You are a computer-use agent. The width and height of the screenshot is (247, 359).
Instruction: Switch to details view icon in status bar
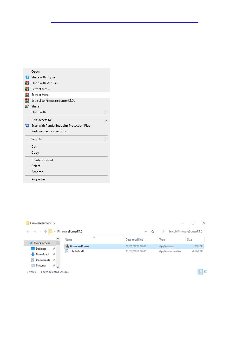(200, 272)
